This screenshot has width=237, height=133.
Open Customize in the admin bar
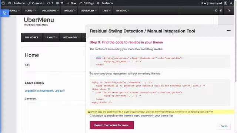[36, 3]
